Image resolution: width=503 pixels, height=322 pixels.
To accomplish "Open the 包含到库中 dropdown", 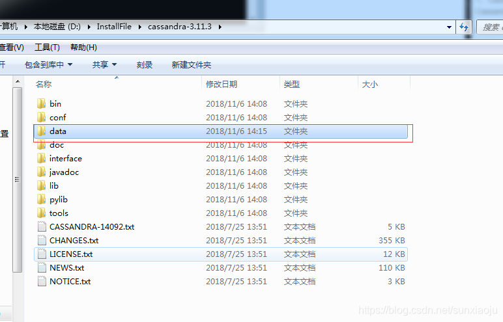I will click(48, 65).
